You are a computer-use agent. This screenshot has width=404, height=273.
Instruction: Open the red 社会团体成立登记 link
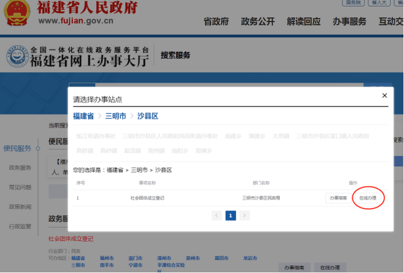(x=71, y=239)
